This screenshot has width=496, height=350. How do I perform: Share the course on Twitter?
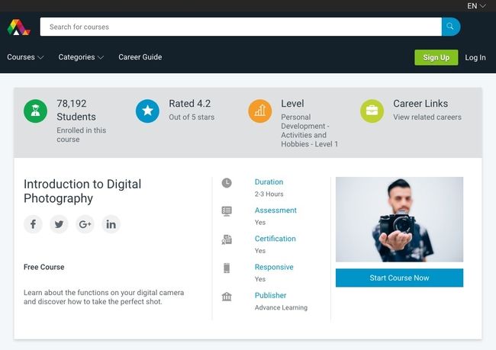59,224
